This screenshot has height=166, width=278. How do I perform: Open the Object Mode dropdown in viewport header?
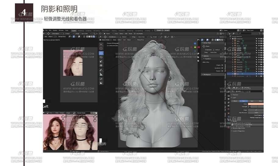[x=106, y=40]
